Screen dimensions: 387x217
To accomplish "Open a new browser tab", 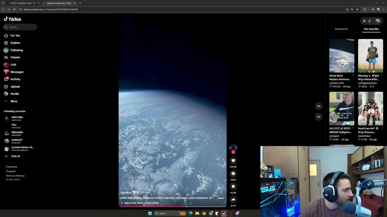I will tap(80, 3).
